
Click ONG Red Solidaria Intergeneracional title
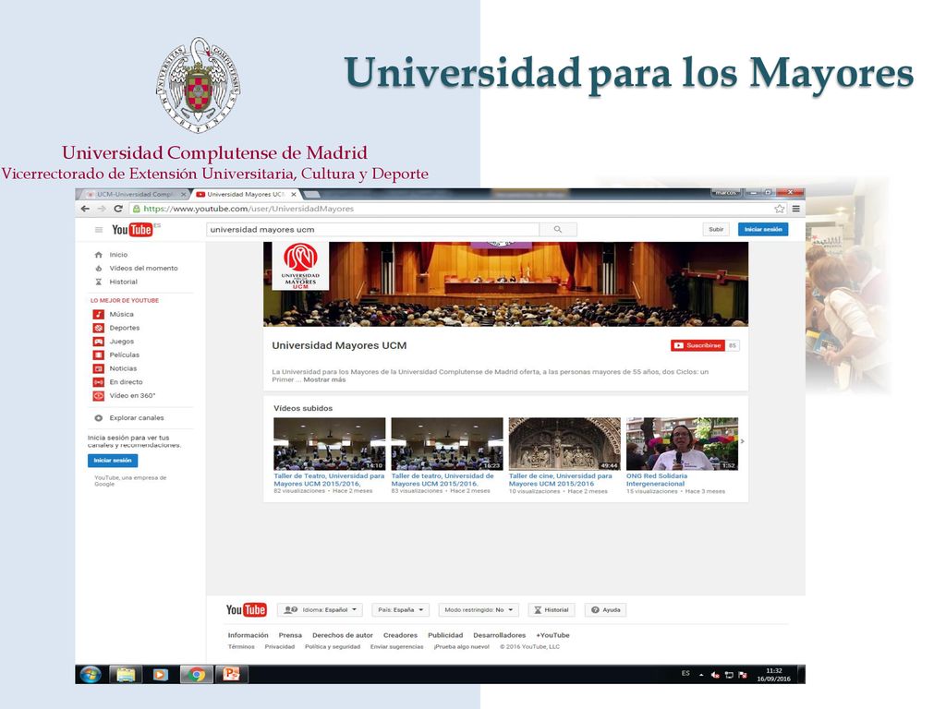pyautogui.click(x=657, y=480)
